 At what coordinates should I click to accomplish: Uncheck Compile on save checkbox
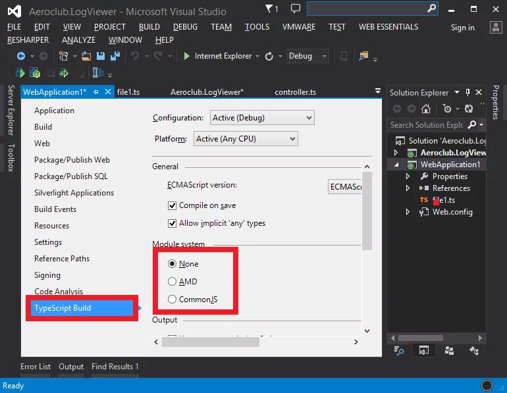click(172, 205)
